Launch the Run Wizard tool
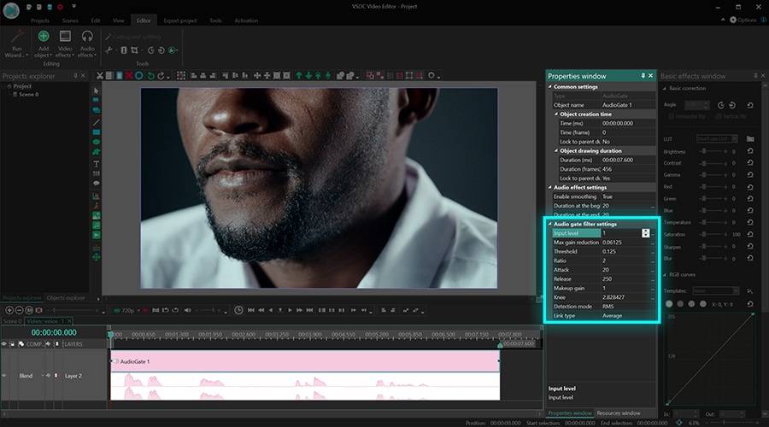 [15, 43]
